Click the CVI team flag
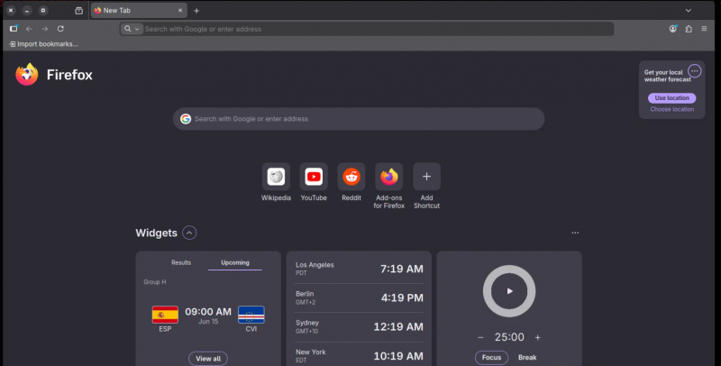The width and height of the screenshot is (721, 366). 251,315
